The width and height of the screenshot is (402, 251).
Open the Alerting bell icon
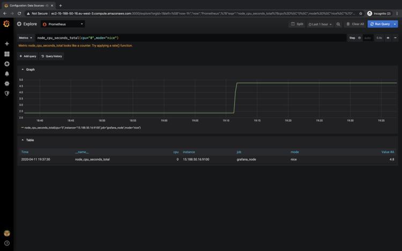pos(6,74)
